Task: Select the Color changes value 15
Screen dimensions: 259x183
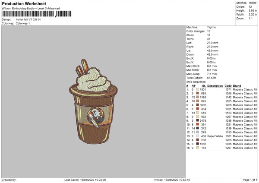Action: coord(208,31)
